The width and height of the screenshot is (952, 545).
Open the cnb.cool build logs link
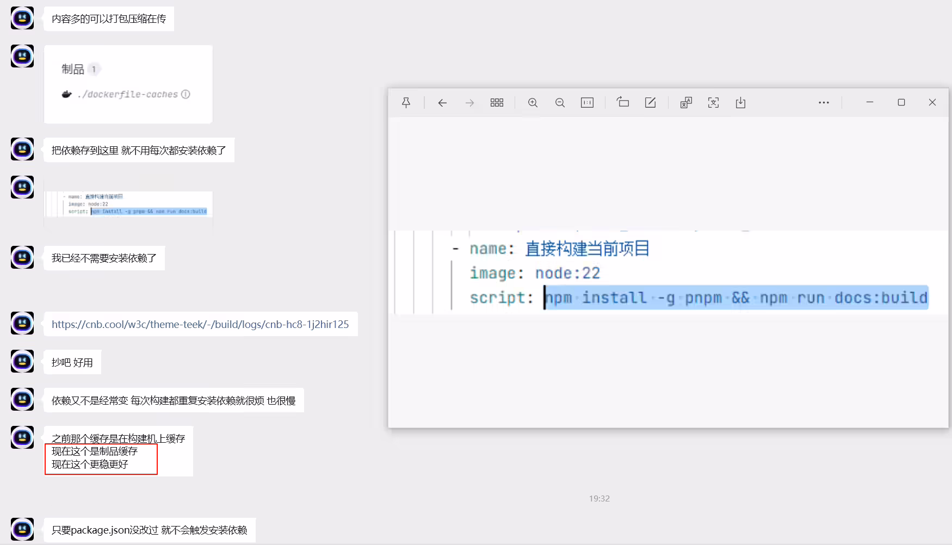(x=200, y=324)
